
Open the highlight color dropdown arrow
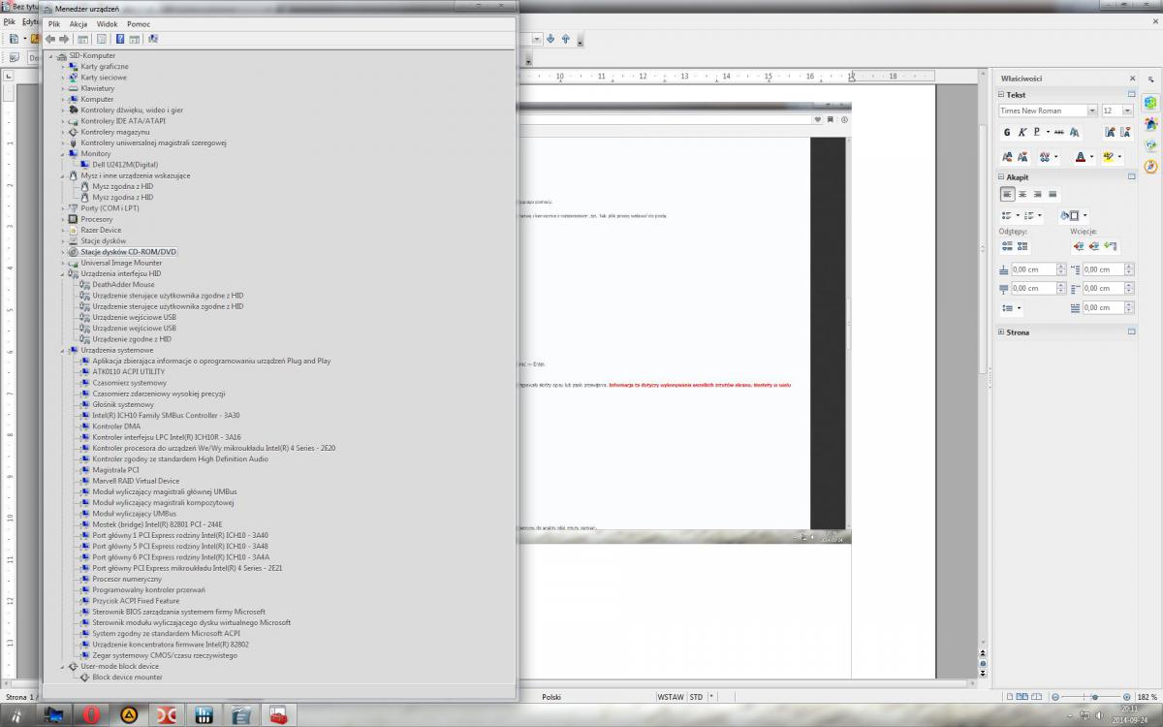point(1119,157)
